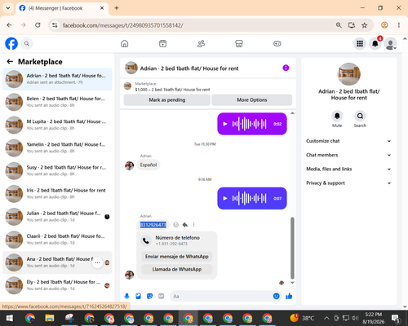Open Adrian conversation in the list
The height and width of the screenshot is (326, 408).
point(57,79)
